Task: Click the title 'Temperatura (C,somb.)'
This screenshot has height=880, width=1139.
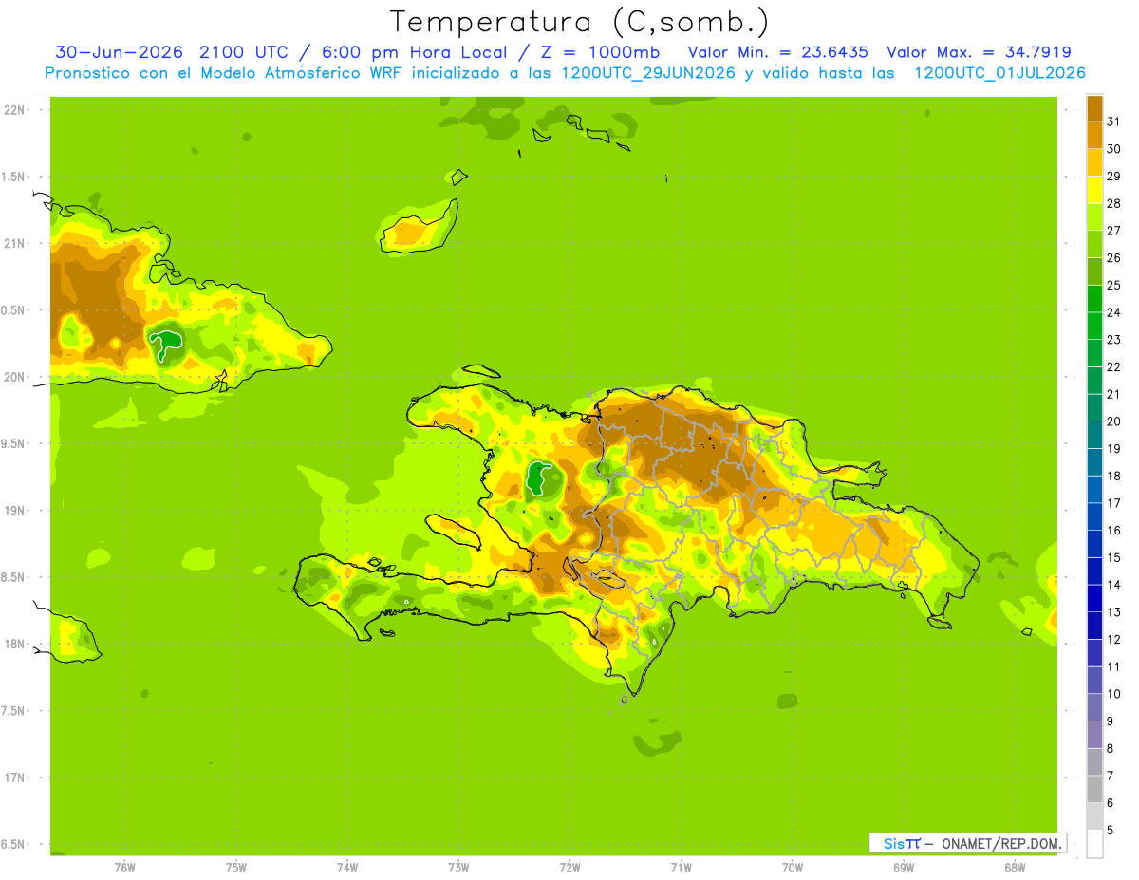Action: click(x=580, y=22)
